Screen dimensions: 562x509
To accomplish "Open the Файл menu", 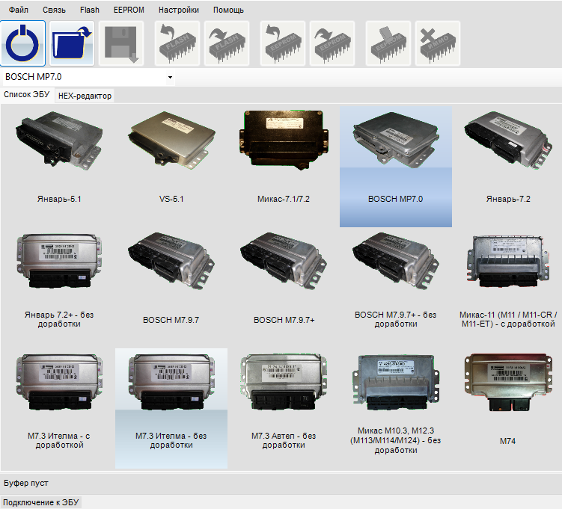I will click(x=19, y=10).
